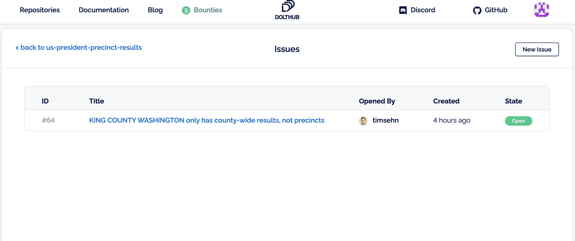This screenshot has width=575, height=241.
Task: Click the green Open state badge
Action: (518, 121)
